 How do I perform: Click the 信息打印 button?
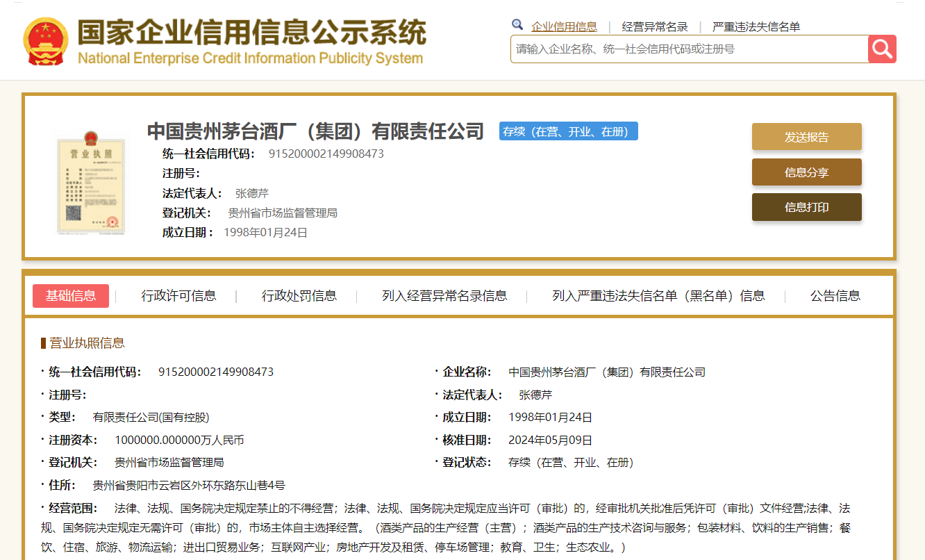807,207
